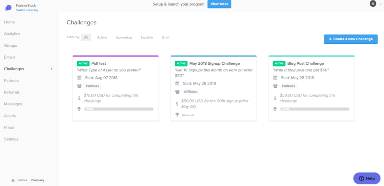Screen dimensions: 384x186
Task: Click the dollar icon in May 2018 Signup Challenge
Action: (177, 104)
